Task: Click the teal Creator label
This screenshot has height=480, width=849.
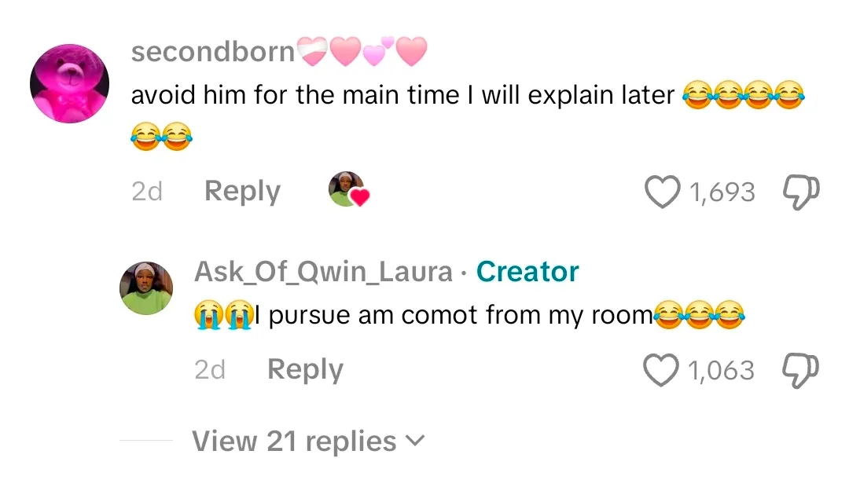Action: (527, 272)
